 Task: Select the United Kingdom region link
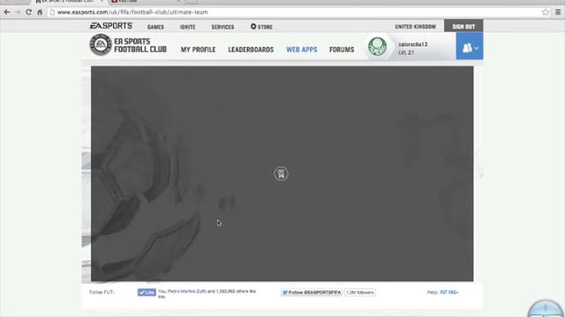(x=415, y=26)
